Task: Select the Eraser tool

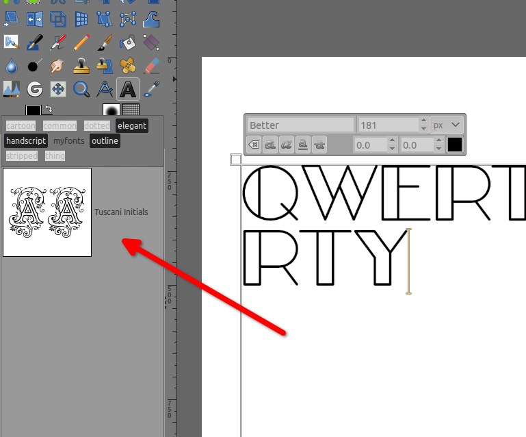Action: click(151, 66)
